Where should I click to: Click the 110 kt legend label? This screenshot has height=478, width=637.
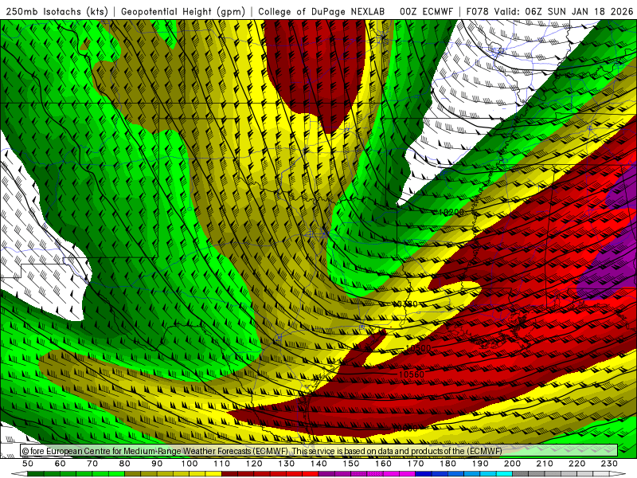222,464
